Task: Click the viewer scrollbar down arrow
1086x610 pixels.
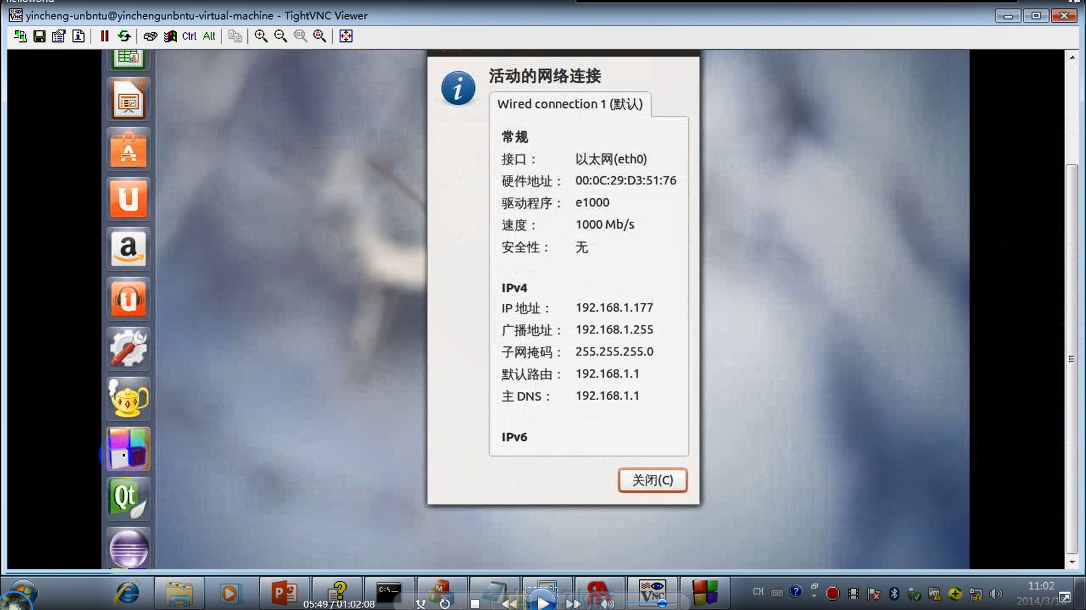Action: point(1072,562)
